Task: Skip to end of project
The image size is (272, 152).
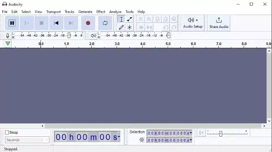Action: (71, 23)
